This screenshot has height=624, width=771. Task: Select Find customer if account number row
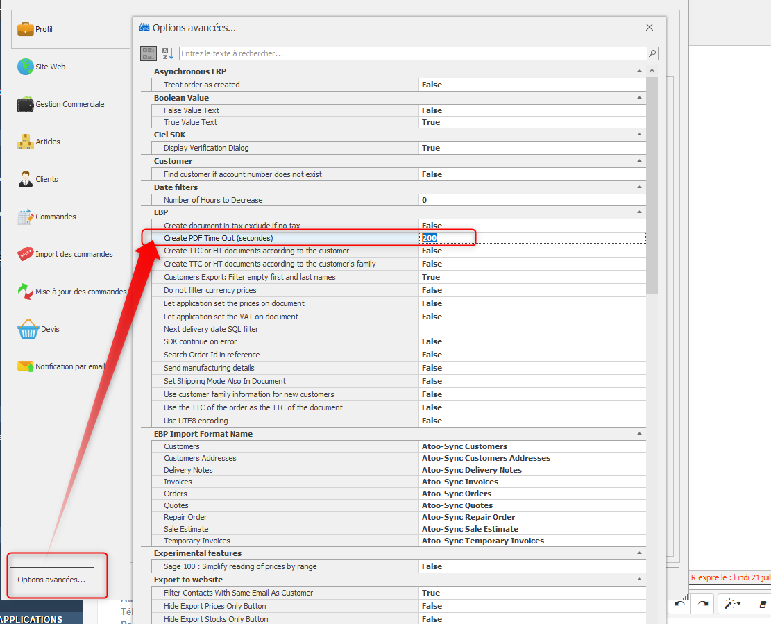(x=399, y=174)
